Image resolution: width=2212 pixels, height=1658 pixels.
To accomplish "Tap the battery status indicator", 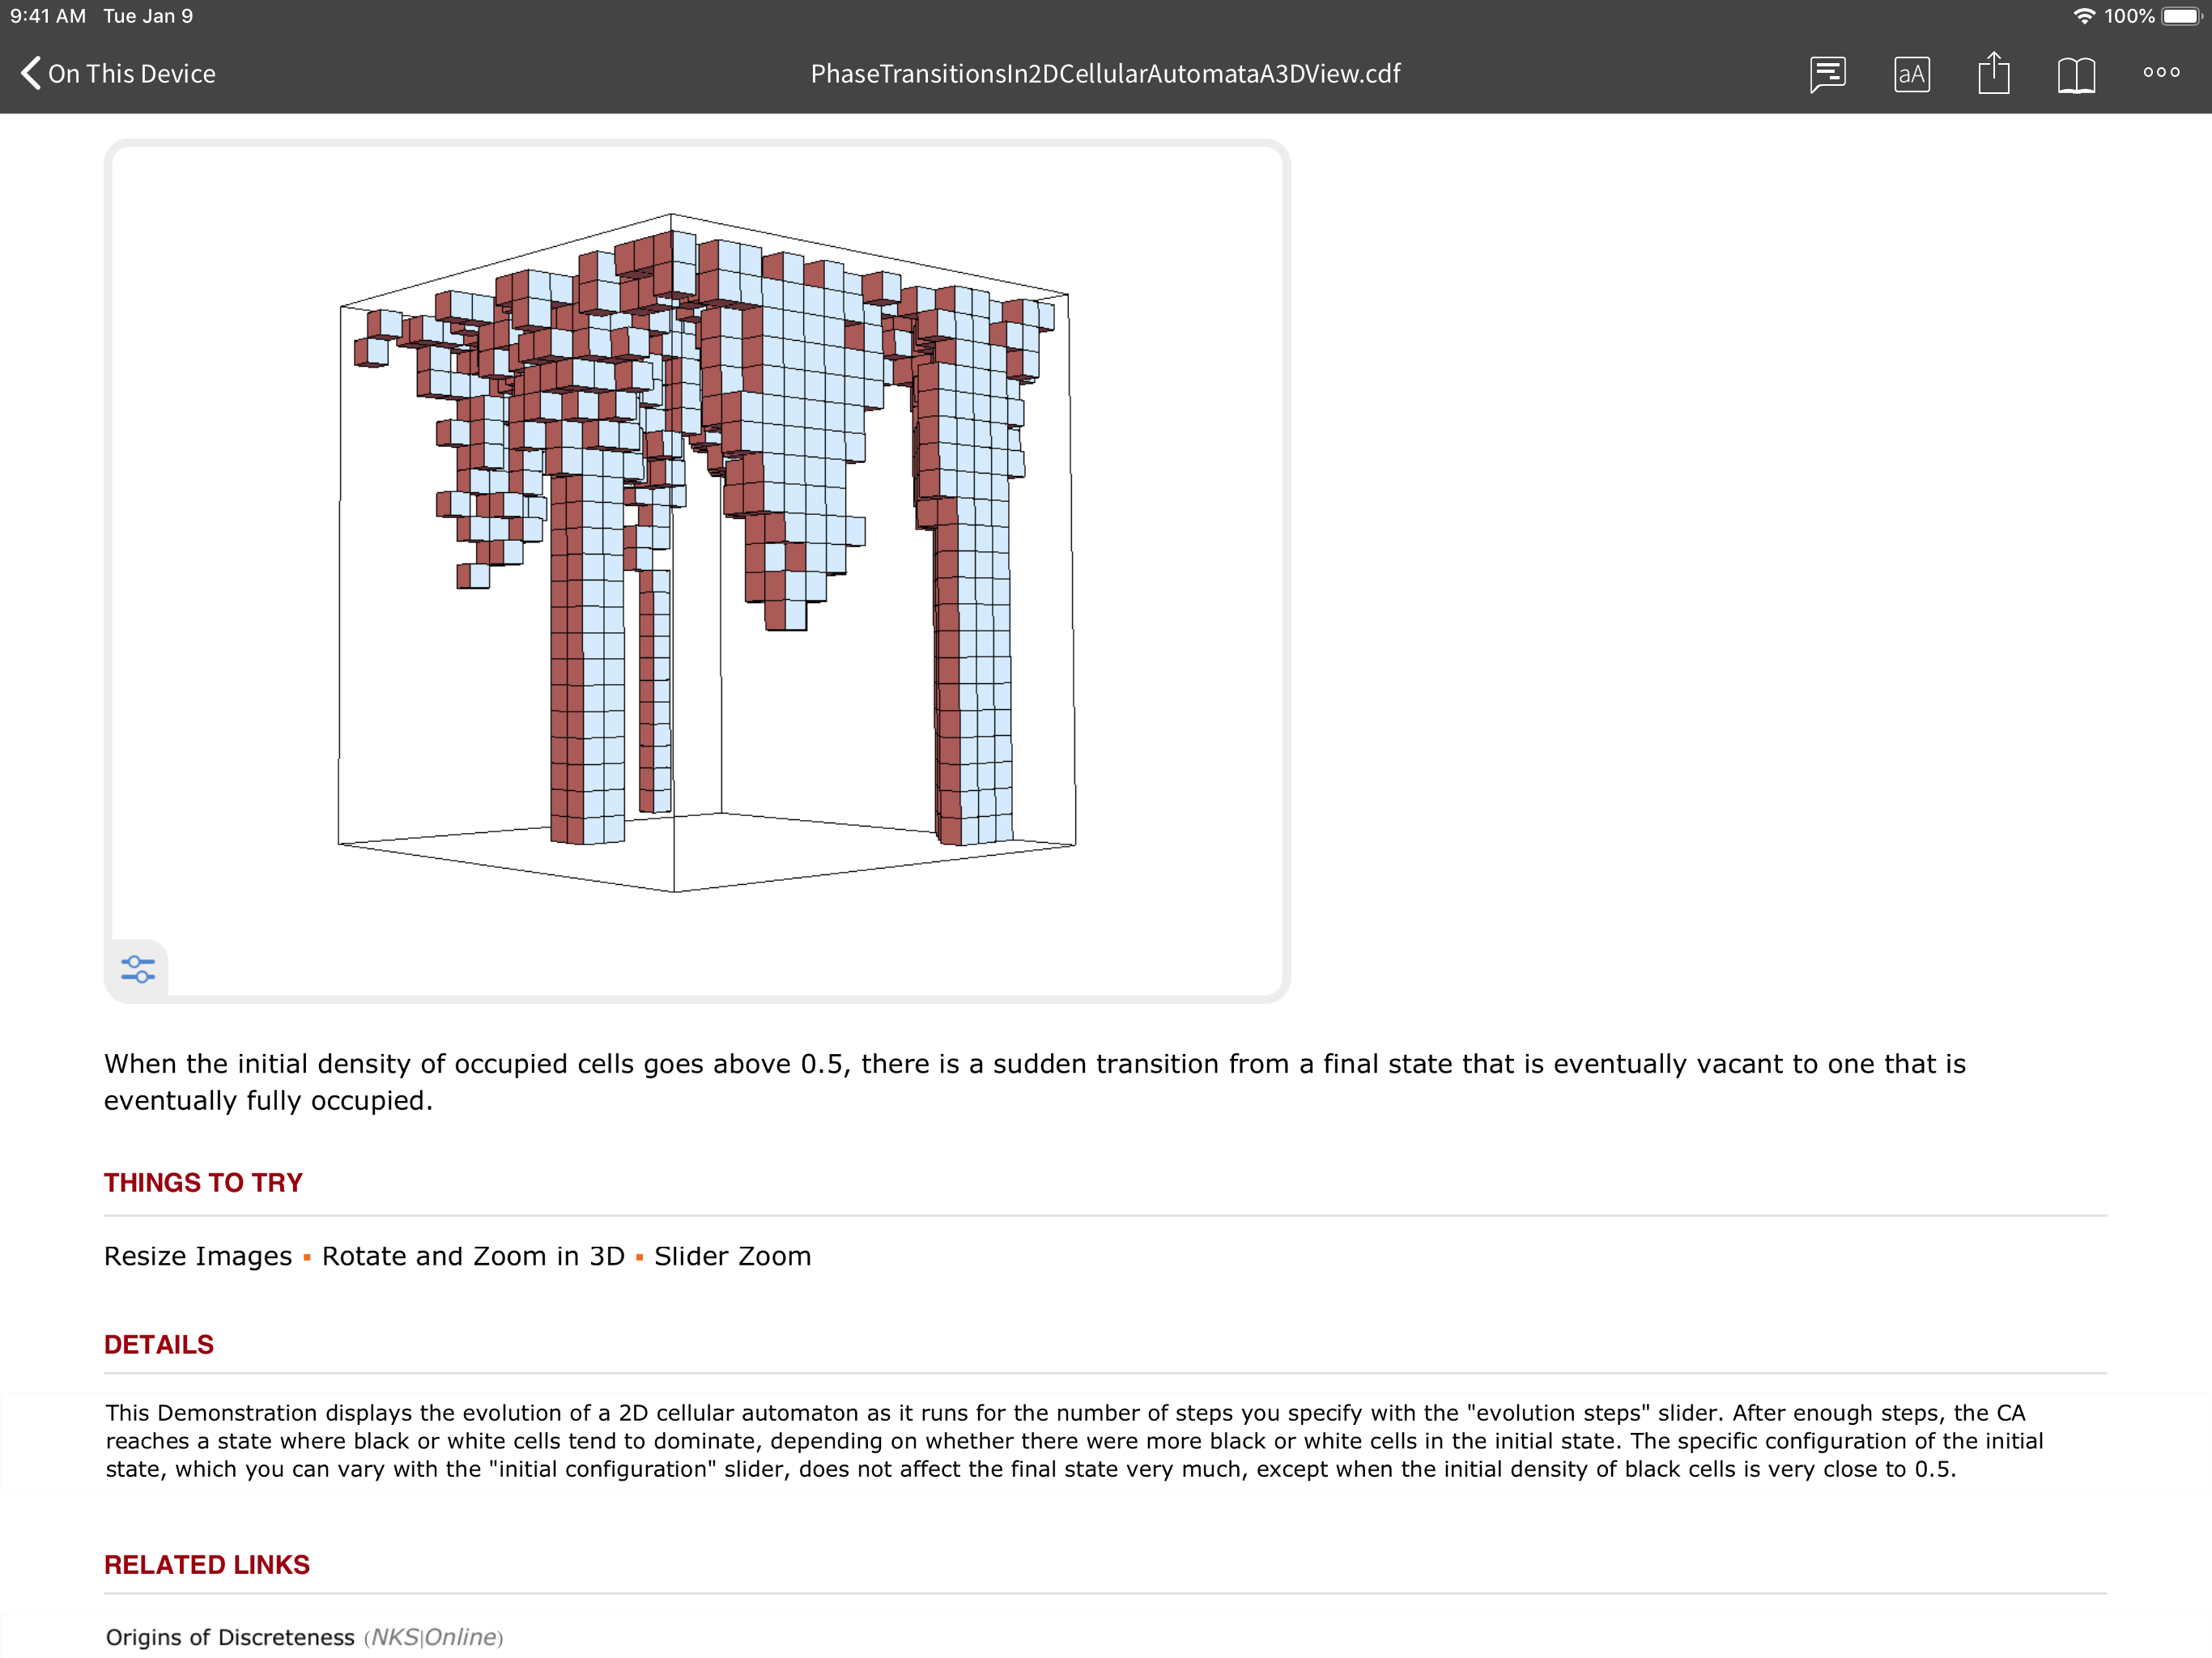I will tap(2181, 16).
